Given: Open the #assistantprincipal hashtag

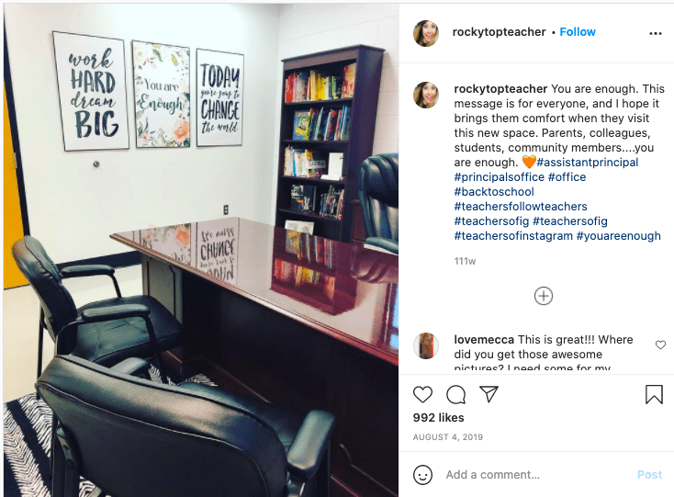Looking at the screenshot, I should (587, 162).
